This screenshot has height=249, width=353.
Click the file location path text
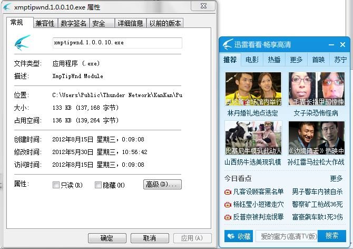pos(117,95)
